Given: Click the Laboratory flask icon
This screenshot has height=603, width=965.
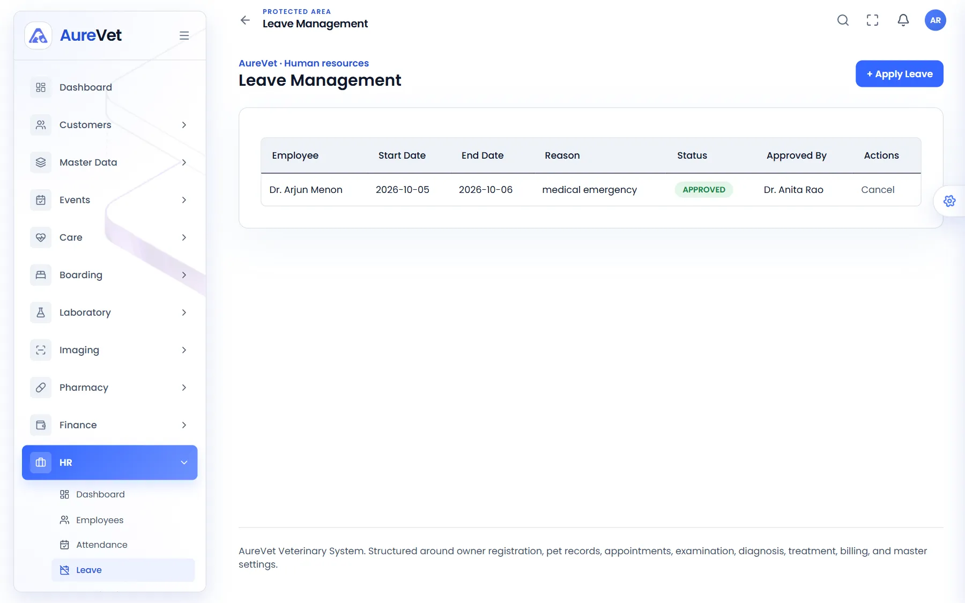Looking at the screenshot, I should (41, 312).
